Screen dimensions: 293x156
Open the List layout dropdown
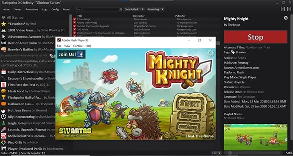point(217,153)
